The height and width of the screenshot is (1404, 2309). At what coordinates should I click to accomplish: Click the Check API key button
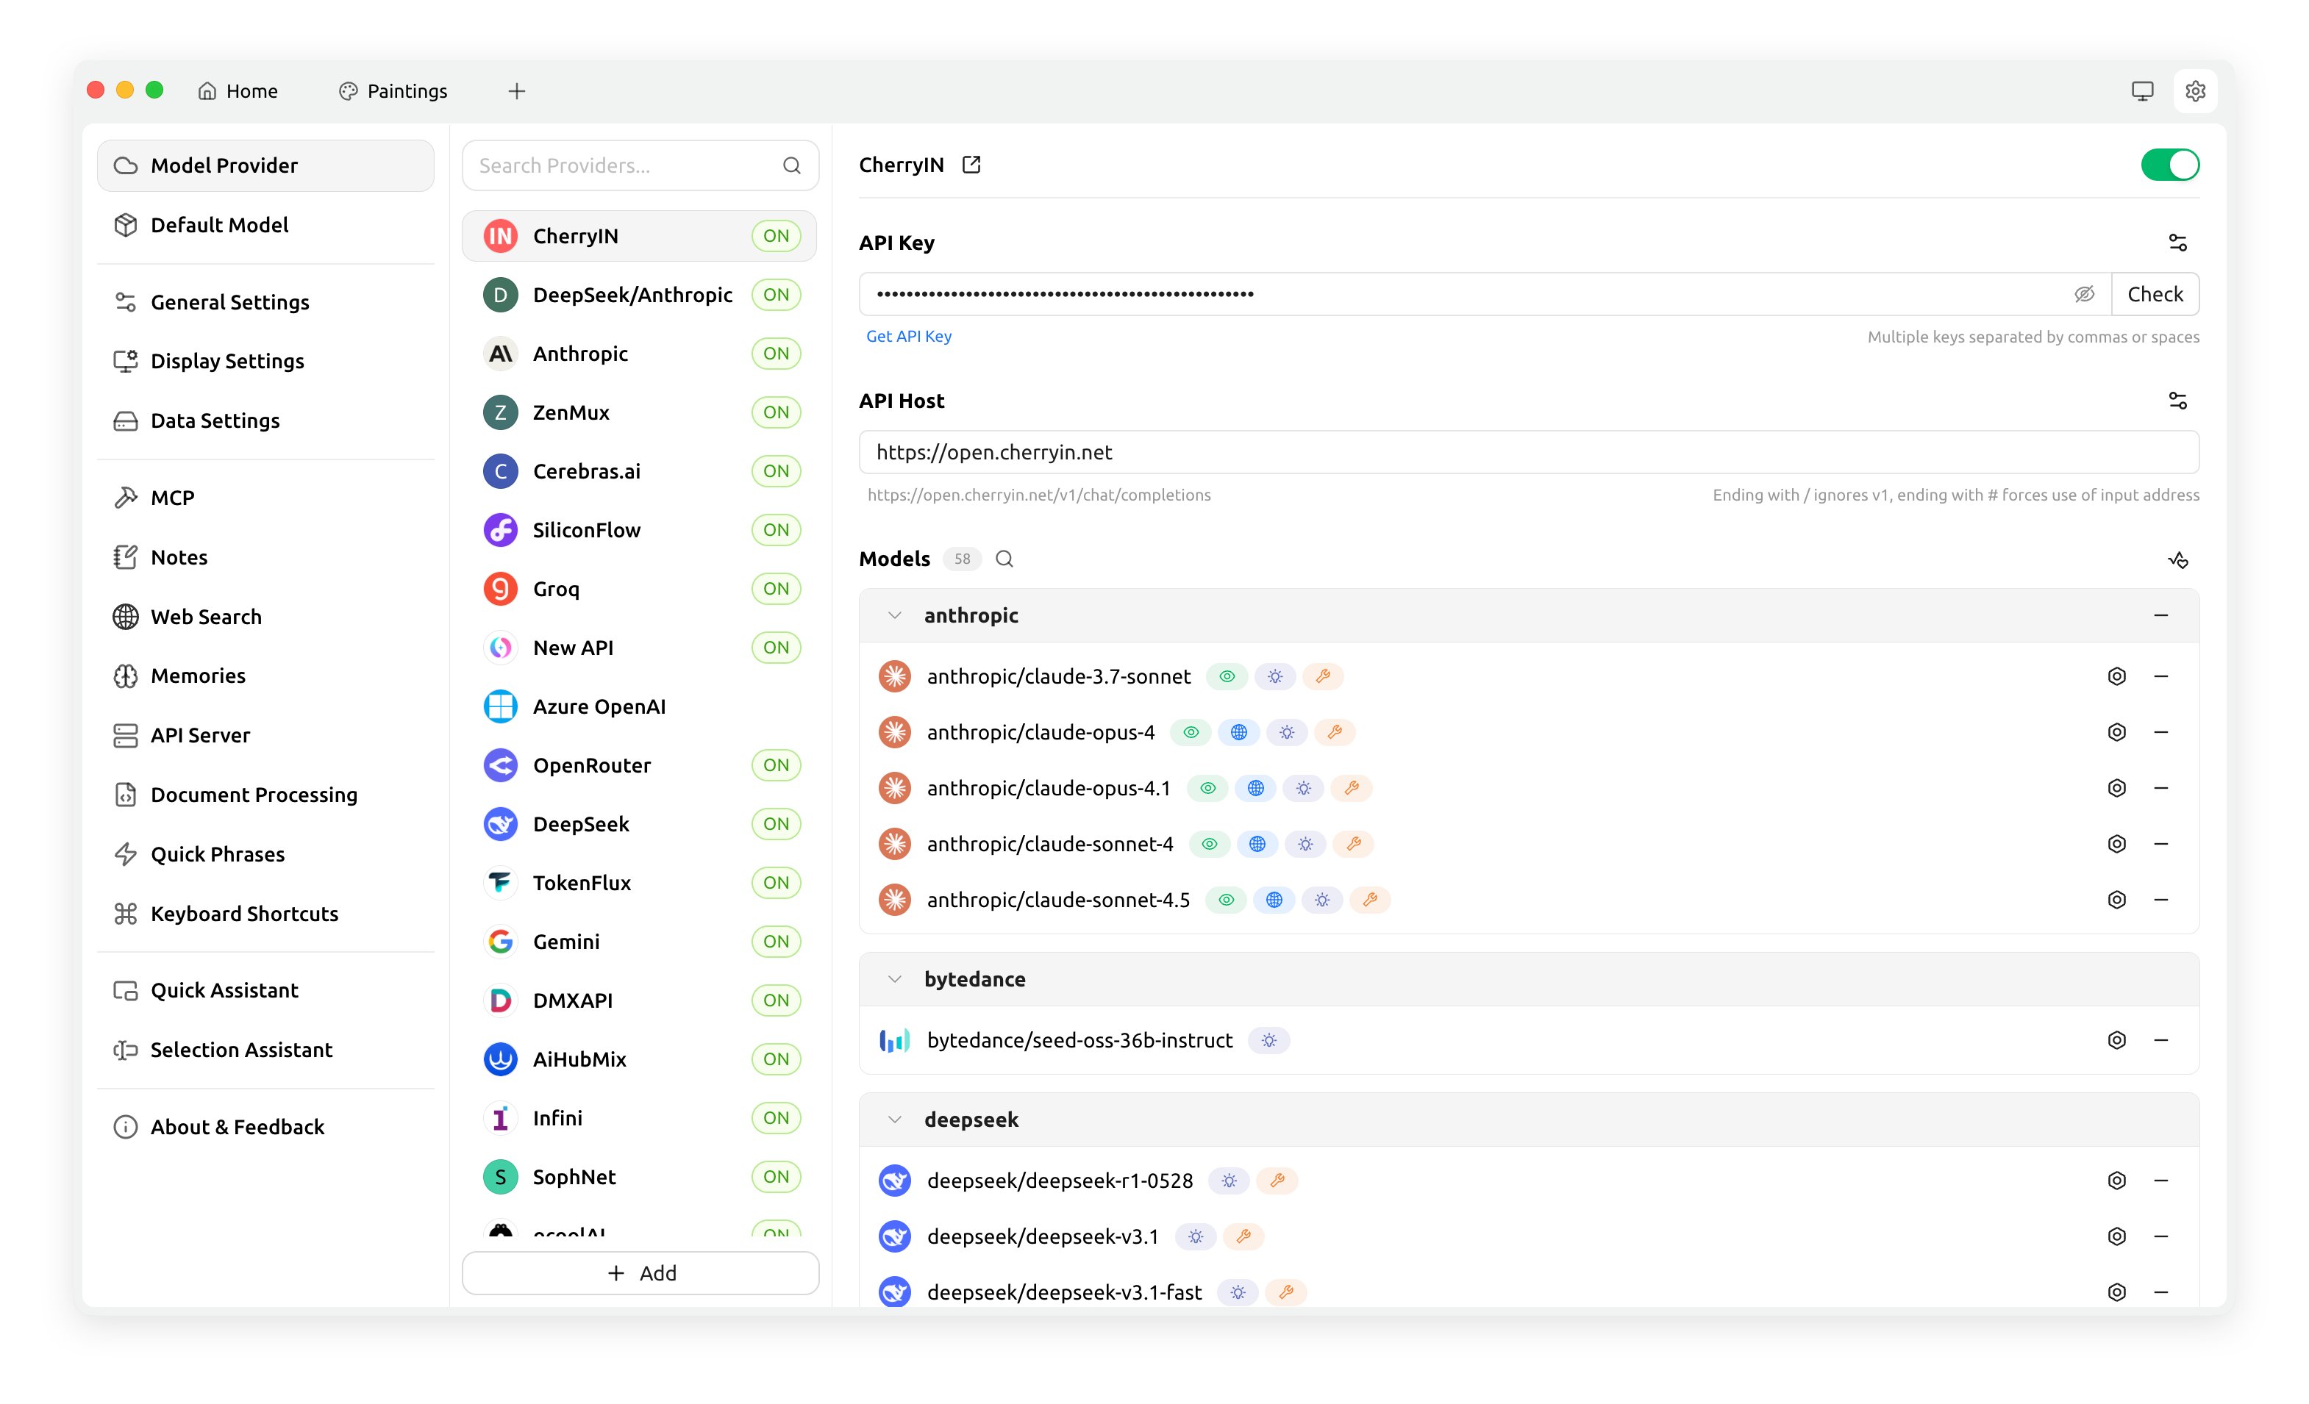point(2155,294)
